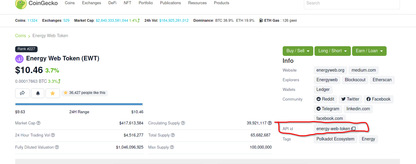Open the Ledger wallet link
The image size is (416, 164).
[x=323, y=89]
